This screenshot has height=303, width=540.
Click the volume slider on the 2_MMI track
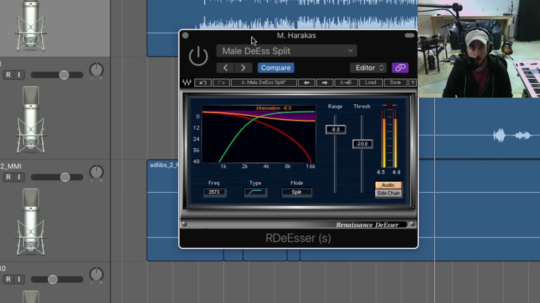click(57, 177)
